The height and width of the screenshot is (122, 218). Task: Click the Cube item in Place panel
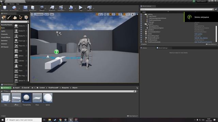[21, 51]
